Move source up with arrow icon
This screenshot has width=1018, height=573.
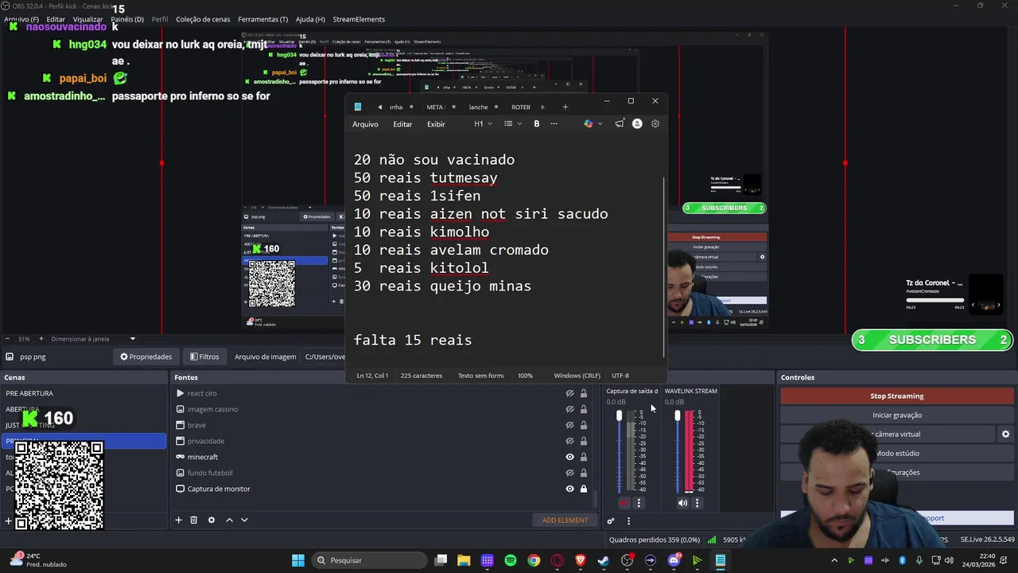pos(229,520)
